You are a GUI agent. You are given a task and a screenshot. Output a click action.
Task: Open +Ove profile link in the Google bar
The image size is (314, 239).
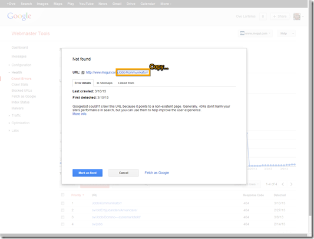pyautogui.click(x=11, y=4)
